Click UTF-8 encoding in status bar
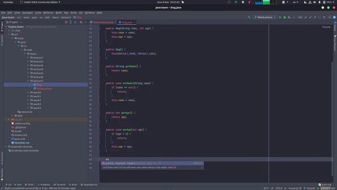The height and width of the screenshot is (190, 337). 279,188
